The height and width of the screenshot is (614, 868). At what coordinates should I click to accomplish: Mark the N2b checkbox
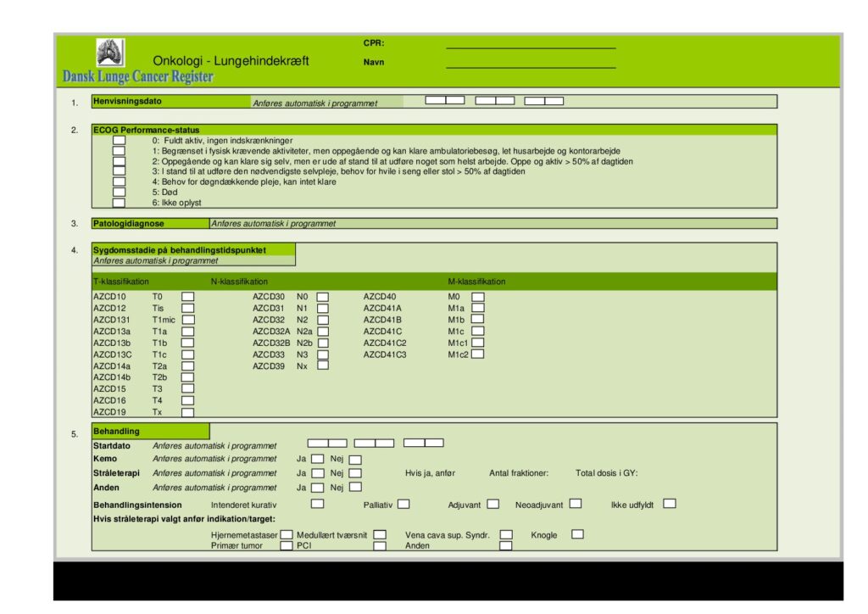tap(323, 343)
